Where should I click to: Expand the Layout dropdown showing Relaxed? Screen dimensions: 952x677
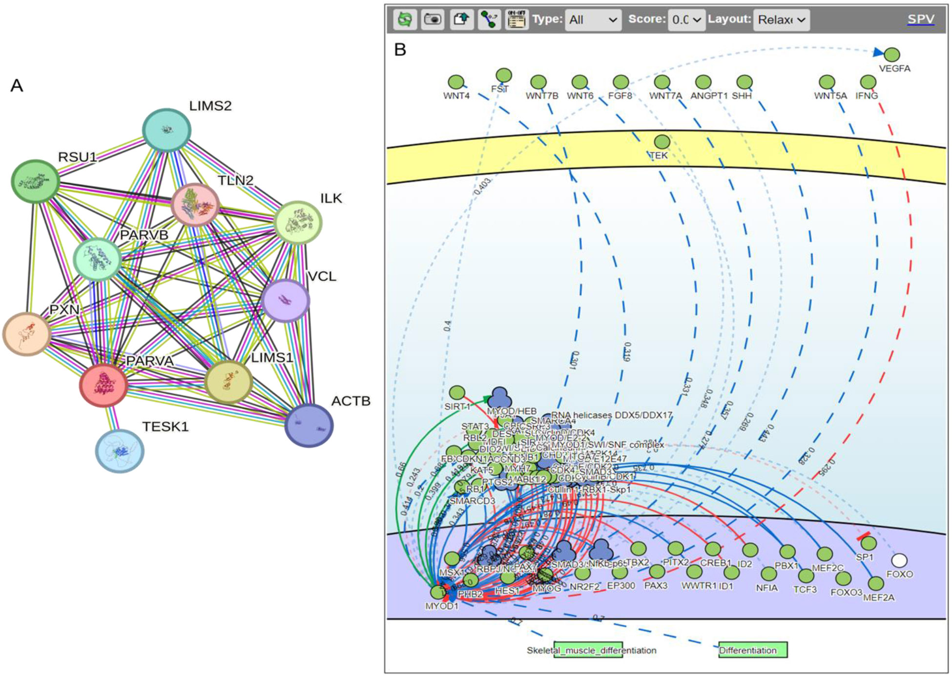click(x=781, y=20)
